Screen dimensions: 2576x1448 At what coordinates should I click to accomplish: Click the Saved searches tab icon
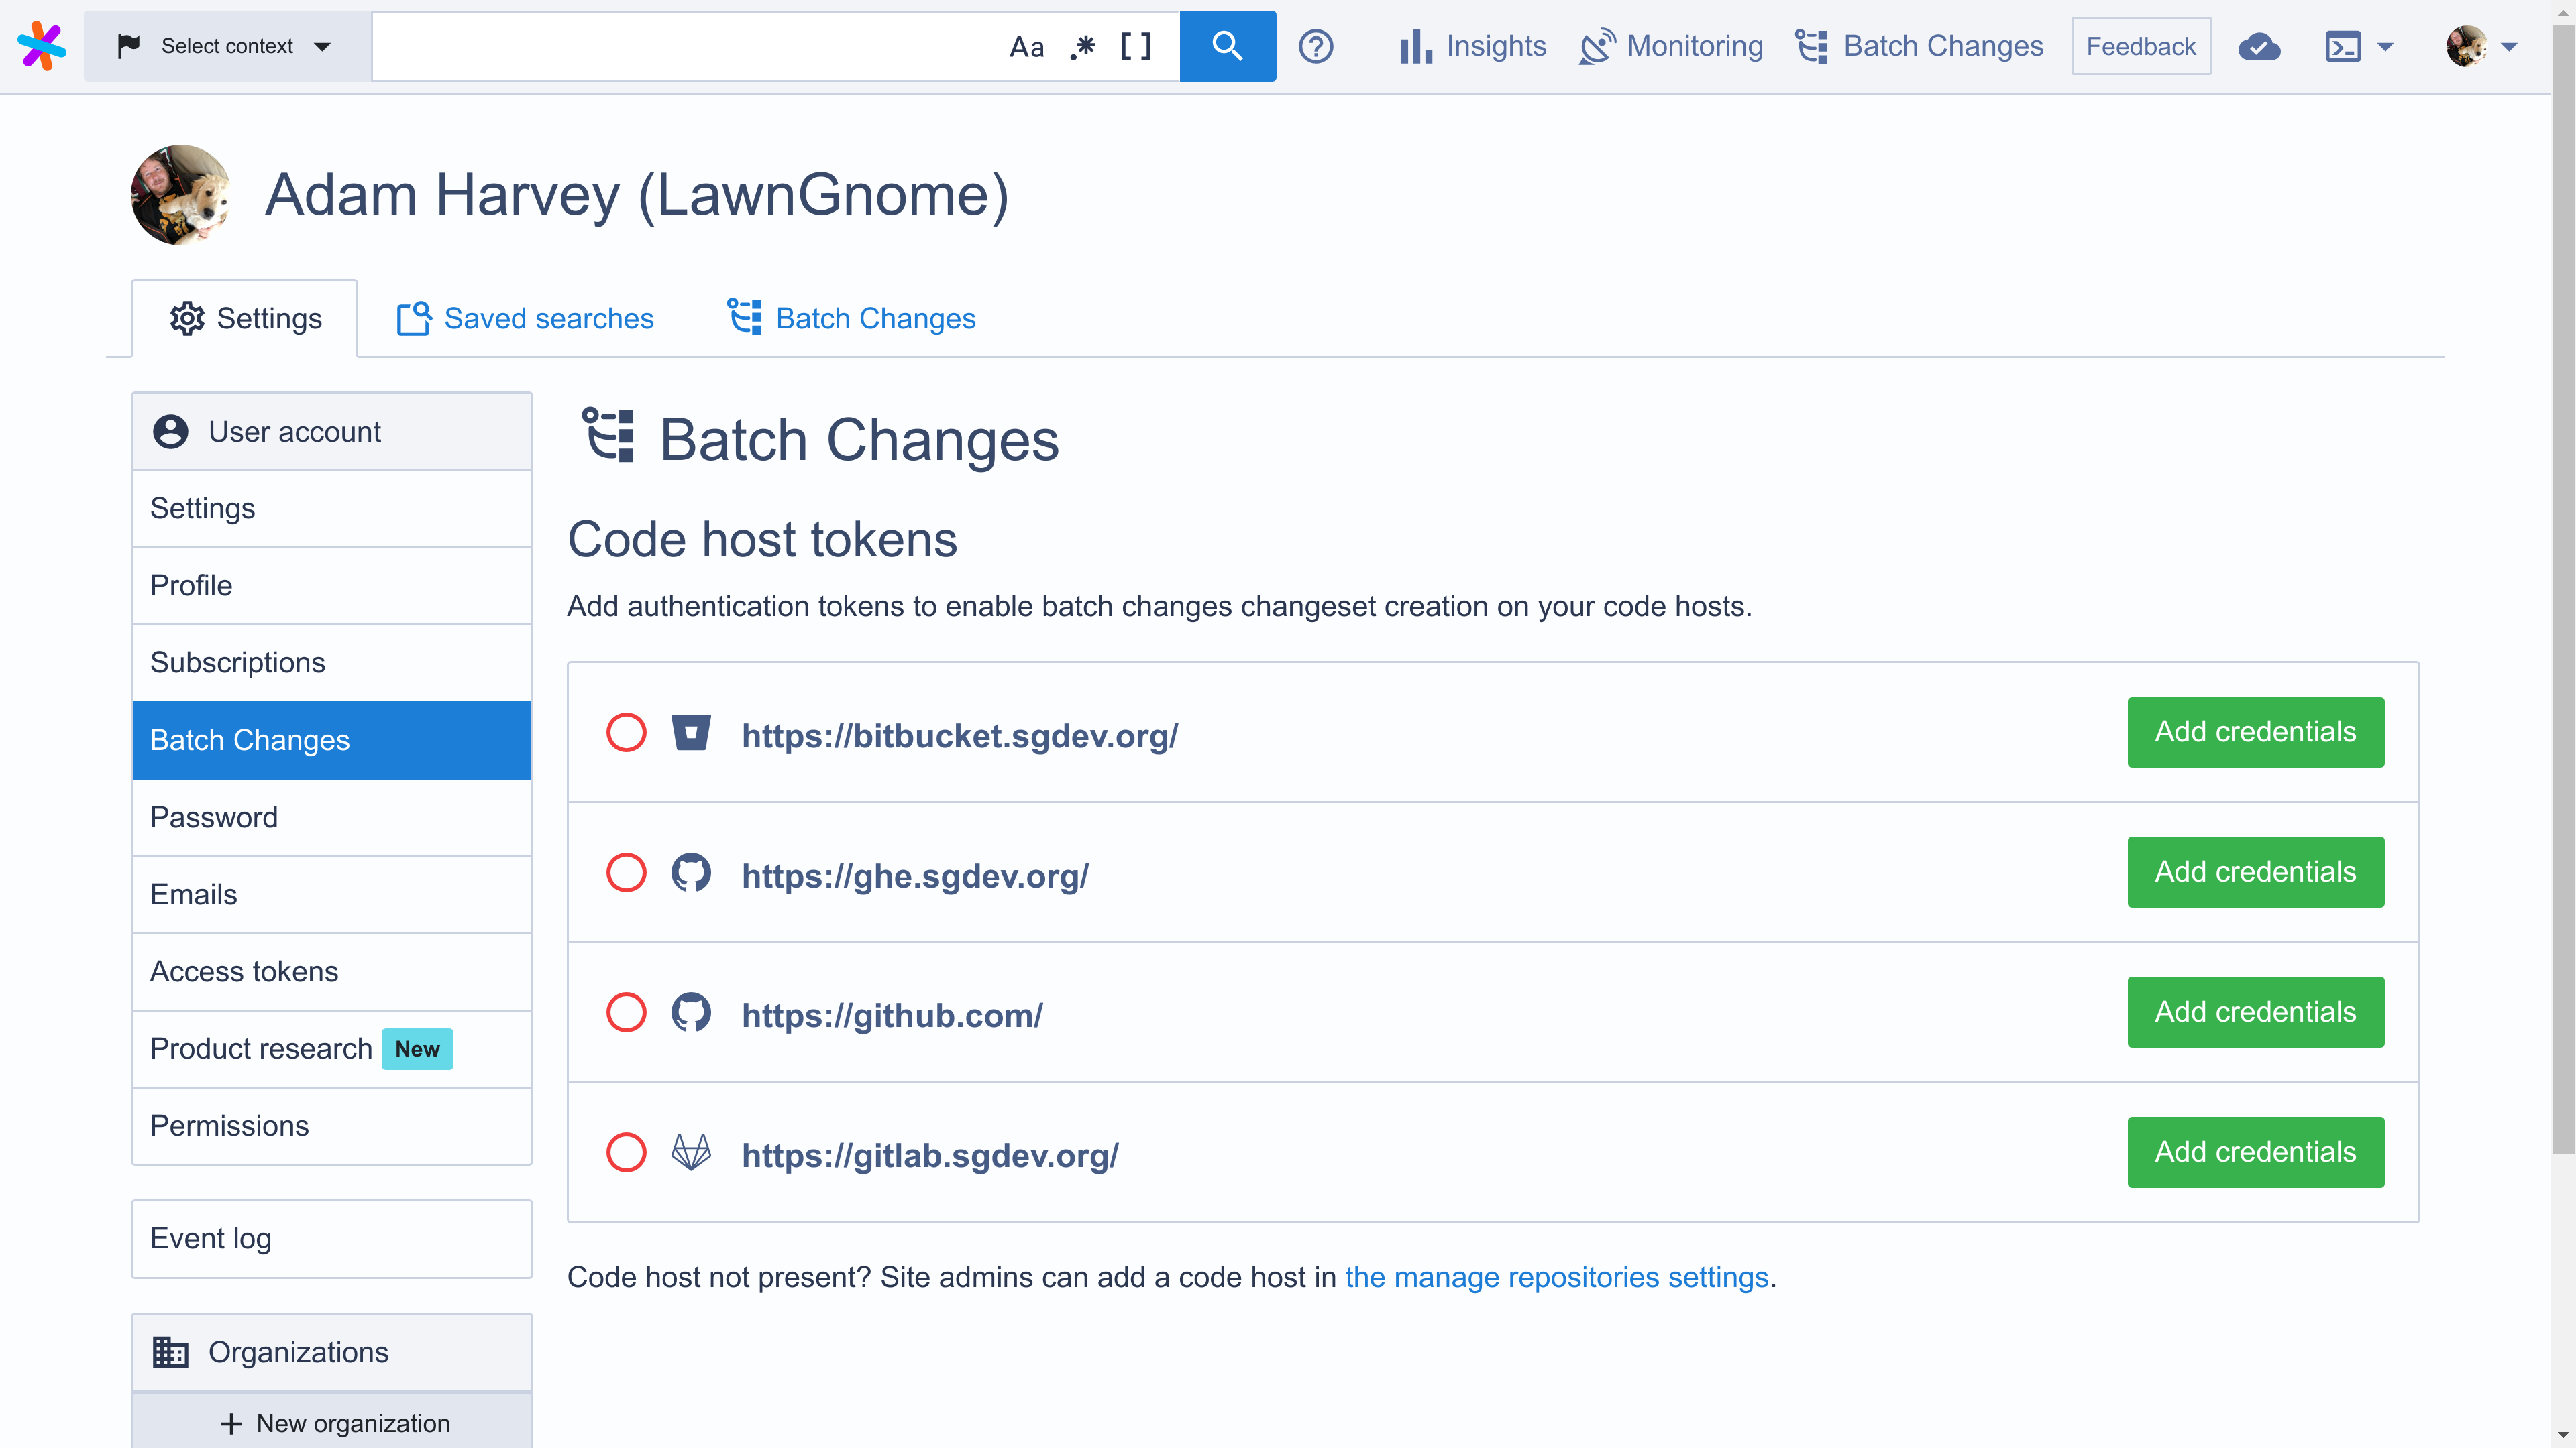click(414, 319)
